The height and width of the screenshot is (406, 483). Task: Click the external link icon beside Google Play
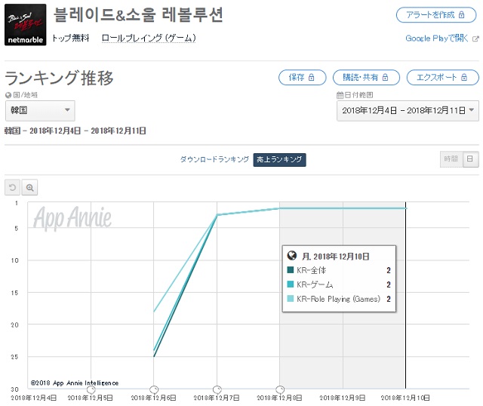[x=475, y=38]
